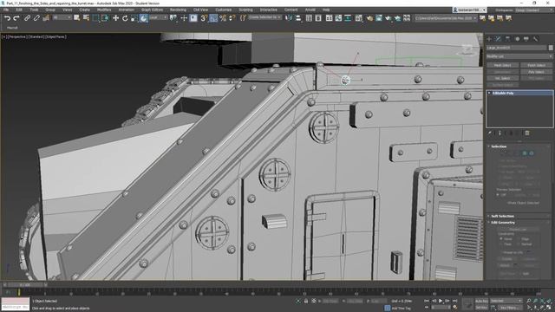555x312 pixels.
Task: Open the Modifier List dropdown
Action: point(519,56)
